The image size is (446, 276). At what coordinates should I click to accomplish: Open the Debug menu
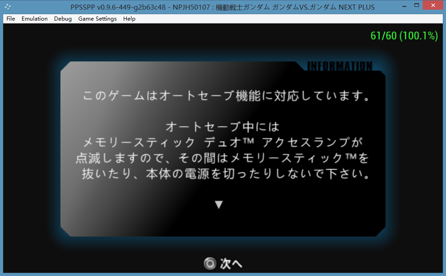coord(63,19)
